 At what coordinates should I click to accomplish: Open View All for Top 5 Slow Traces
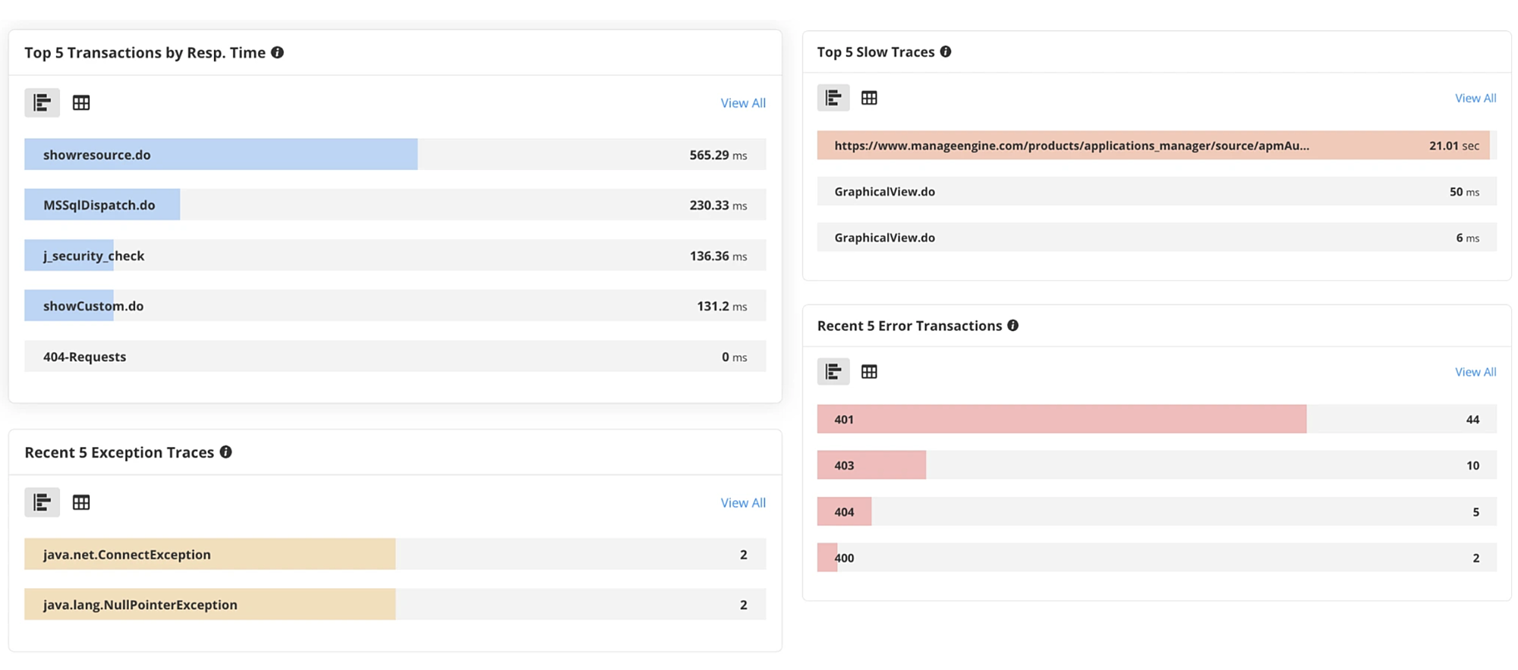coord(1475,99)
